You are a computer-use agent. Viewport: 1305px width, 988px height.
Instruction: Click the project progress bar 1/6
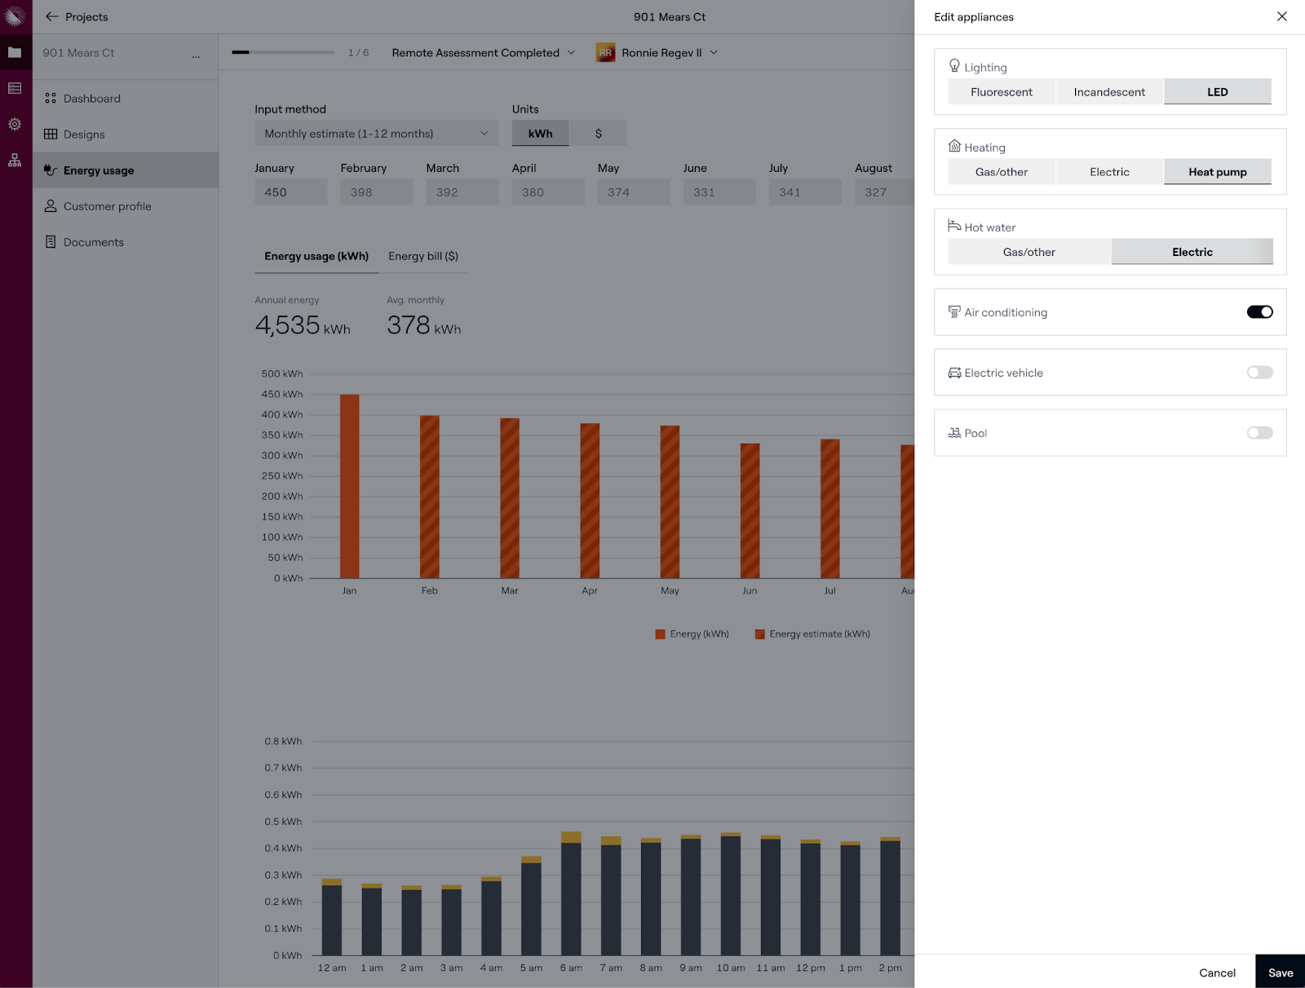tap(283, 52)
